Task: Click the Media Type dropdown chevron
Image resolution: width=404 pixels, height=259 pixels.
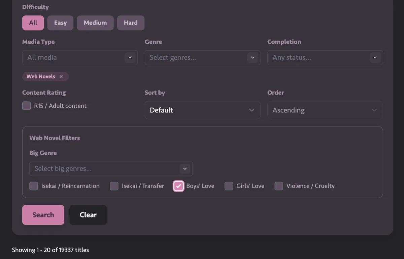Action: (130, 58)
